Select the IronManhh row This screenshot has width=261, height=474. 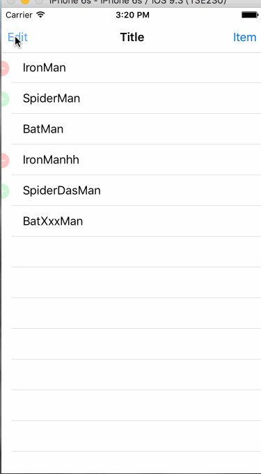[x=131, y=160]
